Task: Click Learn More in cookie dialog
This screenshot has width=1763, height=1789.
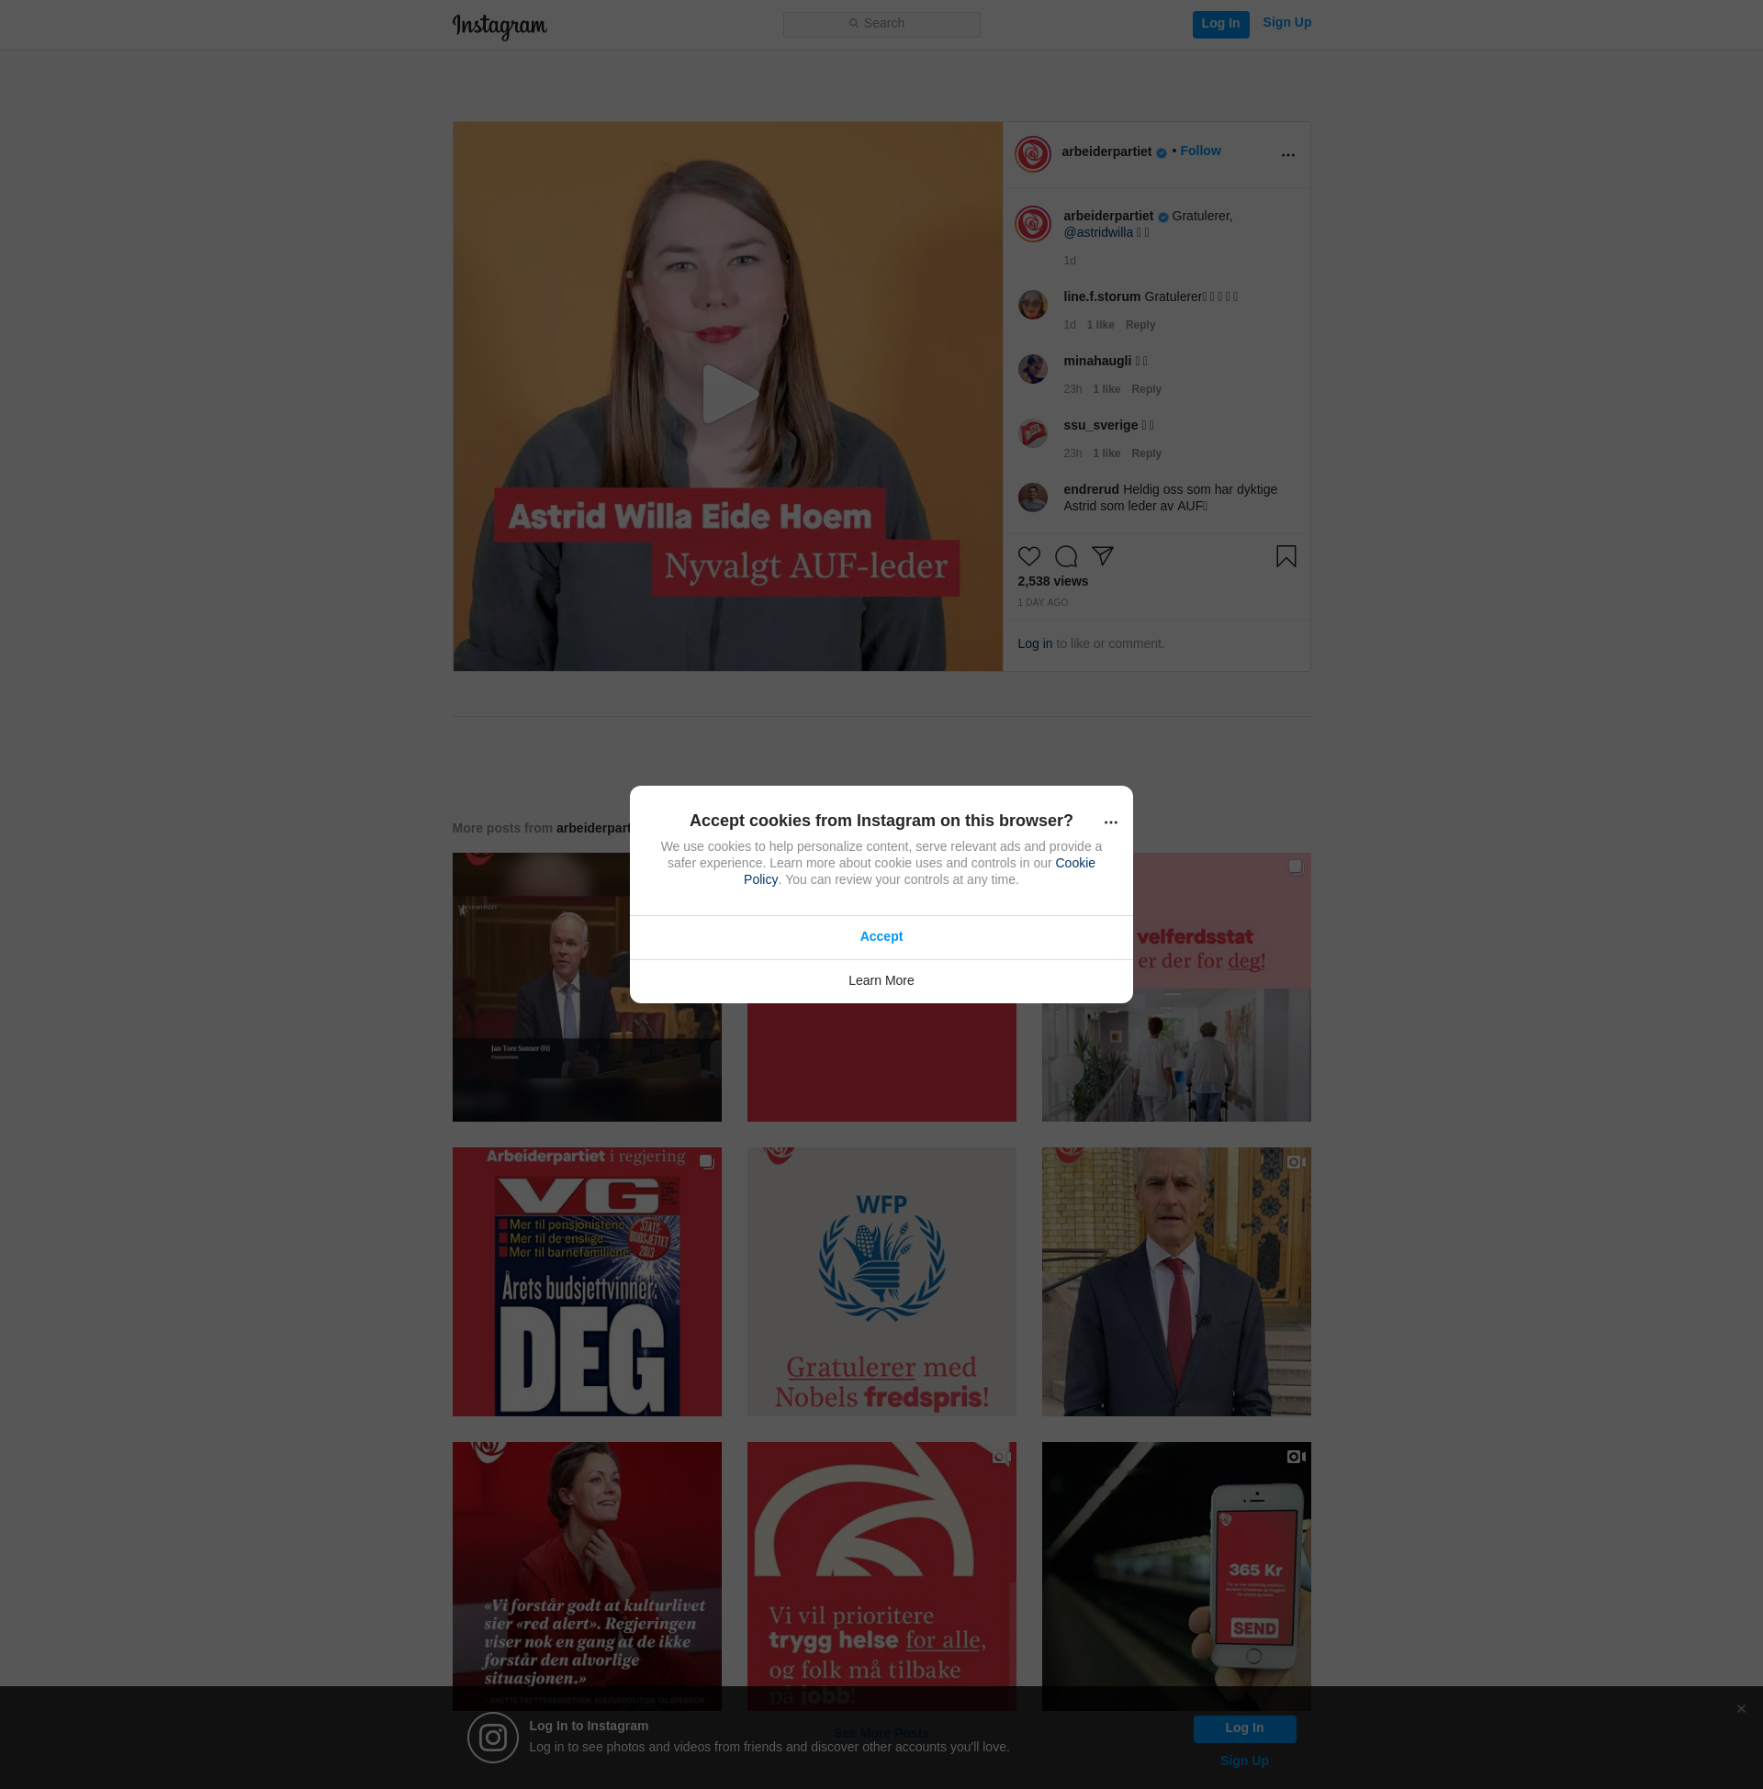Action: (881, 980)
